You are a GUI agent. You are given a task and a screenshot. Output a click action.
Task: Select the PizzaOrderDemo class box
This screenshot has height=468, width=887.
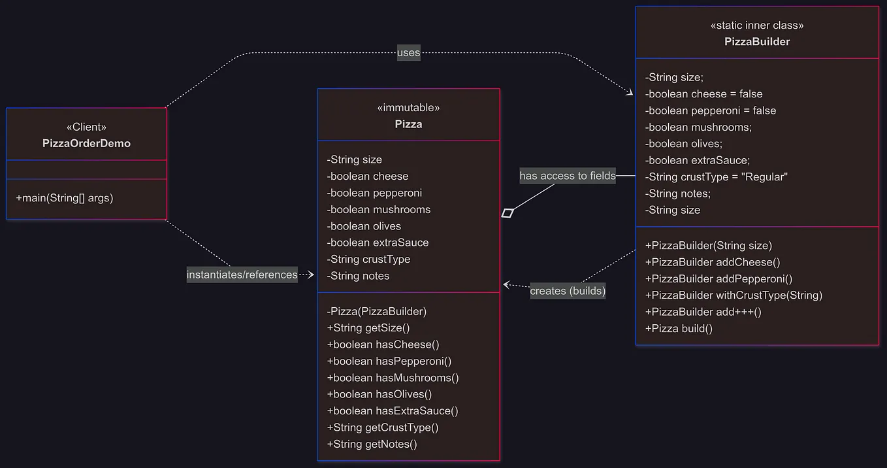click(86, 134)
